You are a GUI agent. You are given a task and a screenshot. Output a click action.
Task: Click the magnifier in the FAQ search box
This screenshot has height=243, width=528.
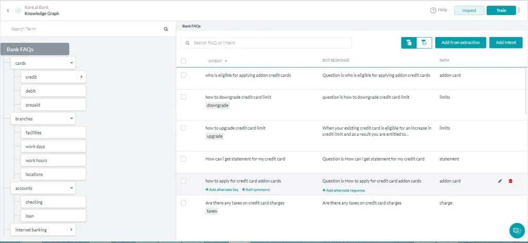coord(188,43)
